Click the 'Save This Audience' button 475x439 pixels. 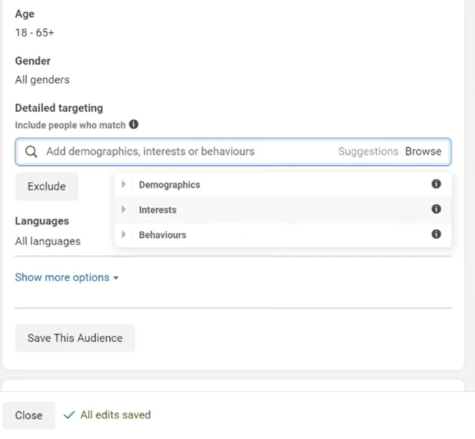(x=75, y=338)
